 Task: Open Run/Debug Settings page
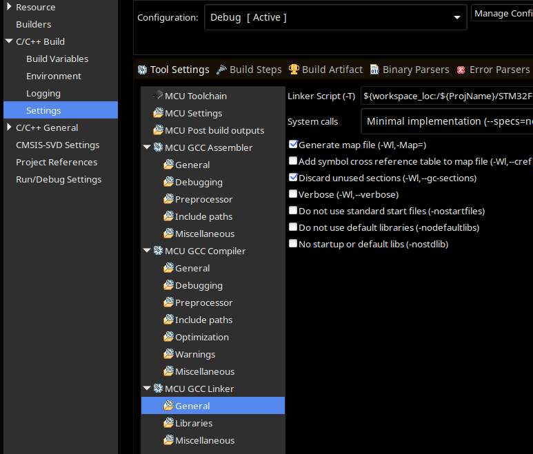click(x=59, y=179)
